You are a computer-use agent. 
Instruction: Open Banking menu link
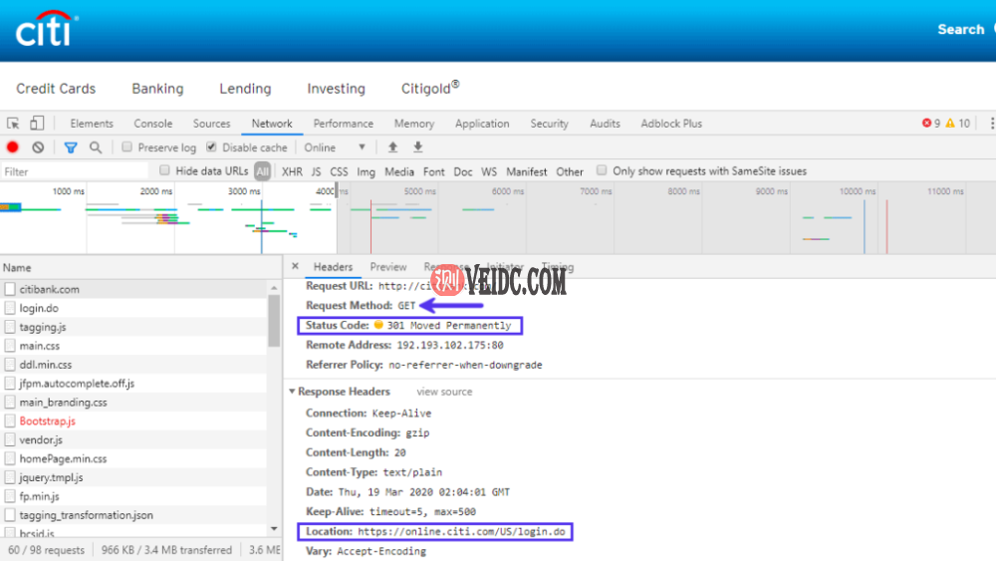pyautogui.click(x=157, y=89)
